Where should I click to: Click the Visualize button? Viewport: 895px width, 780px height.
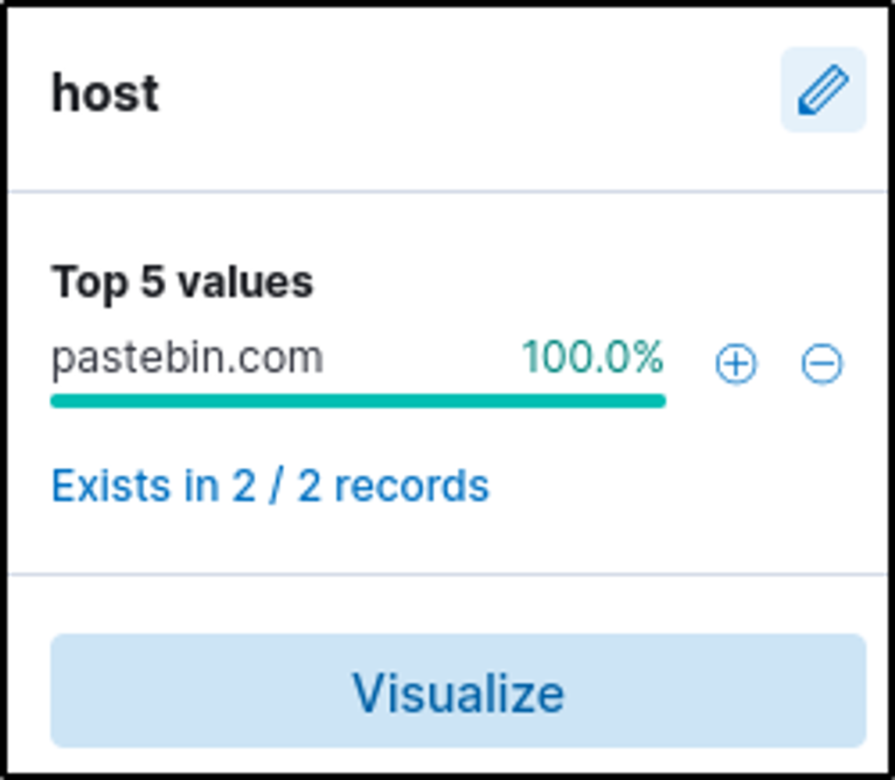458,692
